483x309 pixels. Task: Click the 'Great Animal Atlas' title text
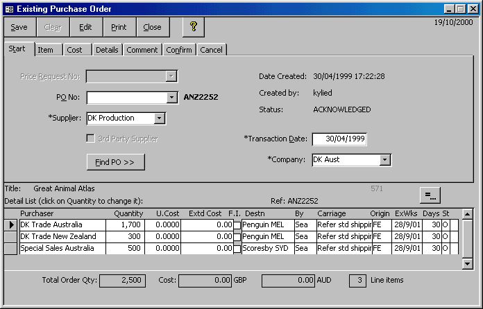point(64,188)
